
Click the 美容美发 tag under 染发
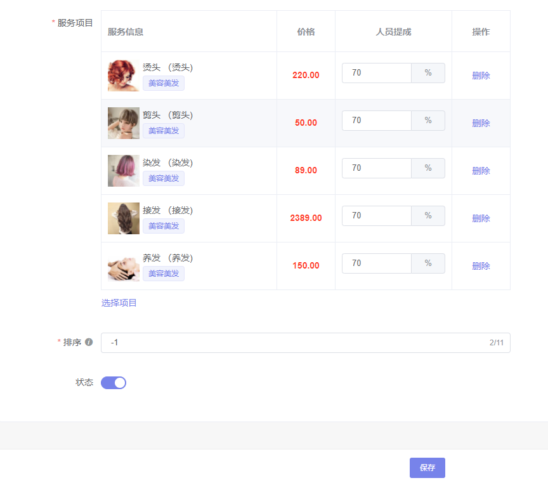tap(164, 178)
